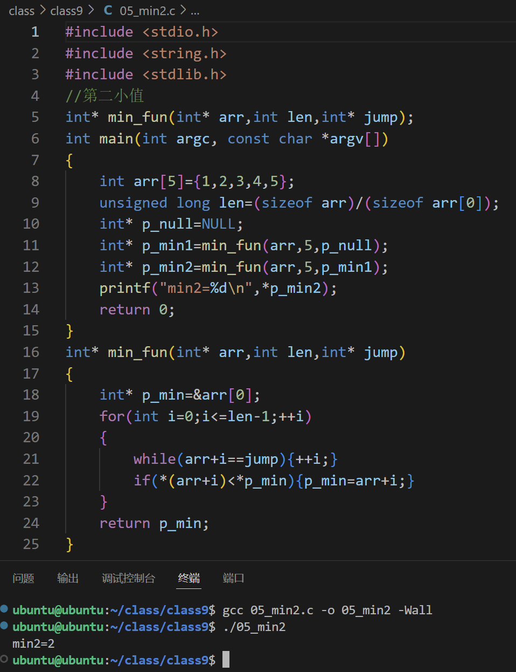This screenshot has width=516, height=672.
Task: Switch to the 问题 panel tab
Action: coord(23,578)
